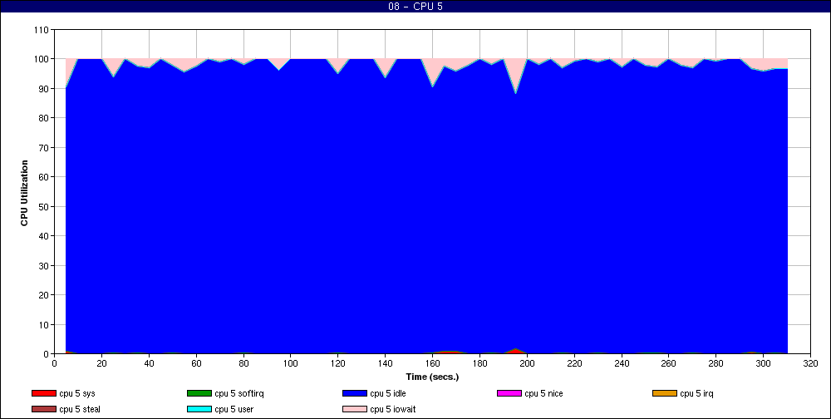Screen dimensions: 831x419
Task: Select the 'cpu 5 irq' legend label
Action: 697,393
